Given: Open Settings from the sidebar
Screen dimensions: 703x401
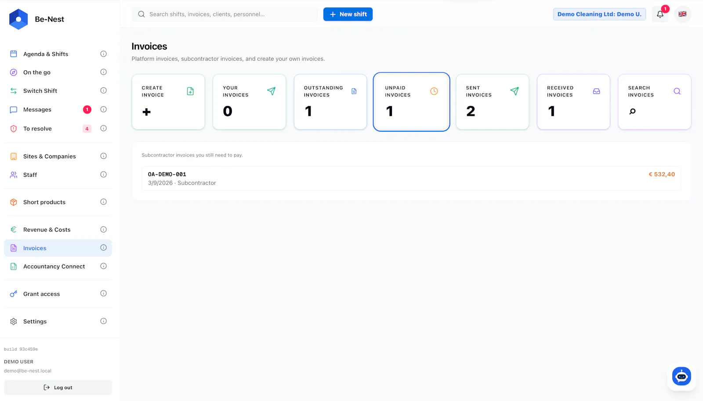Looking at the screenshot, I should click(58, 322).
